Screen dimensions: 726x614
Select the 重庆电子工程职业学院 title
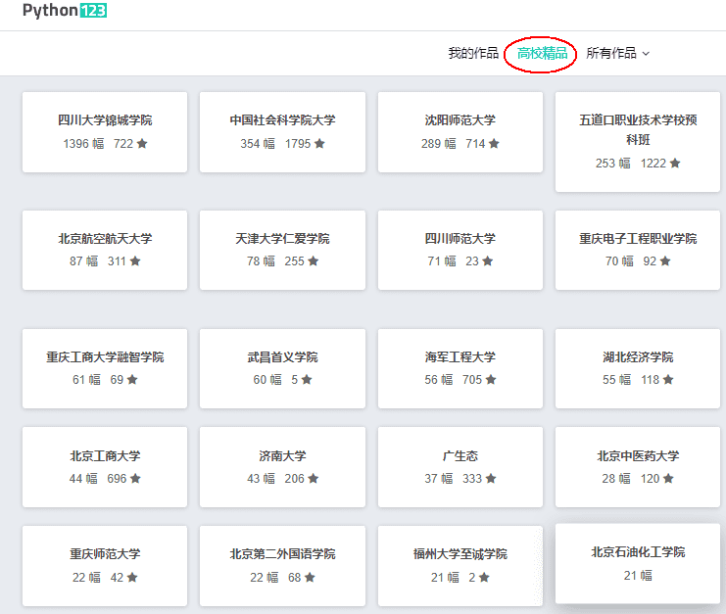(638, 239)
